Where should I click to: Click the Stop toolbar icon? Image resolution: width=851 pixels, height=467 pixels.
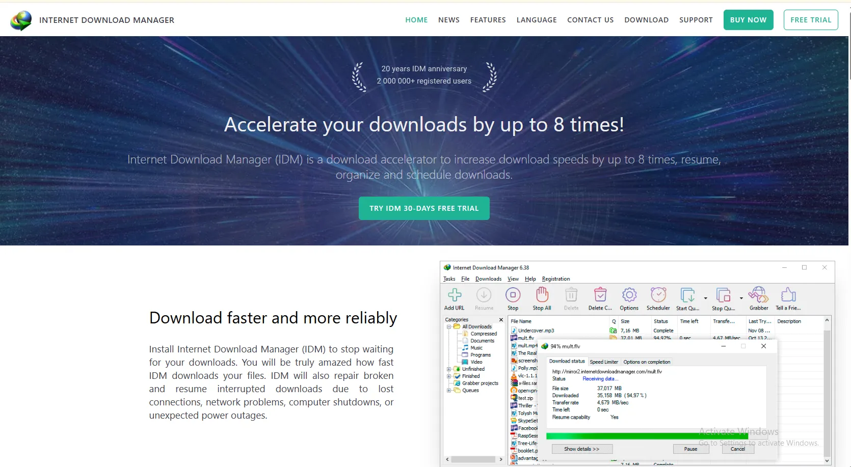pos(513,295)
